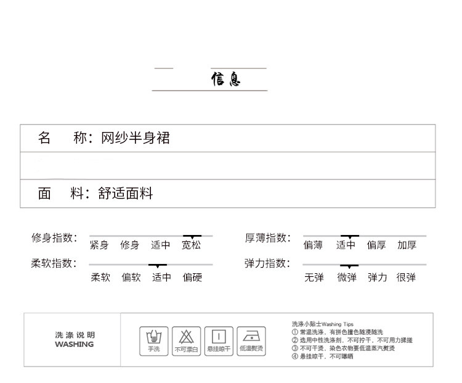Click the 悬挂晾干 hang dry icon
This screenshot has width=462, height=383.
[x=219, y=340]
